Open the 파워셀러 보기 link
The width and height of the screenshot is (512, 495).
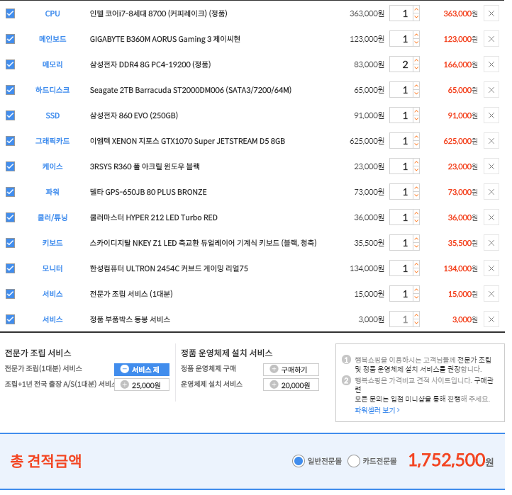click(377, 410)
